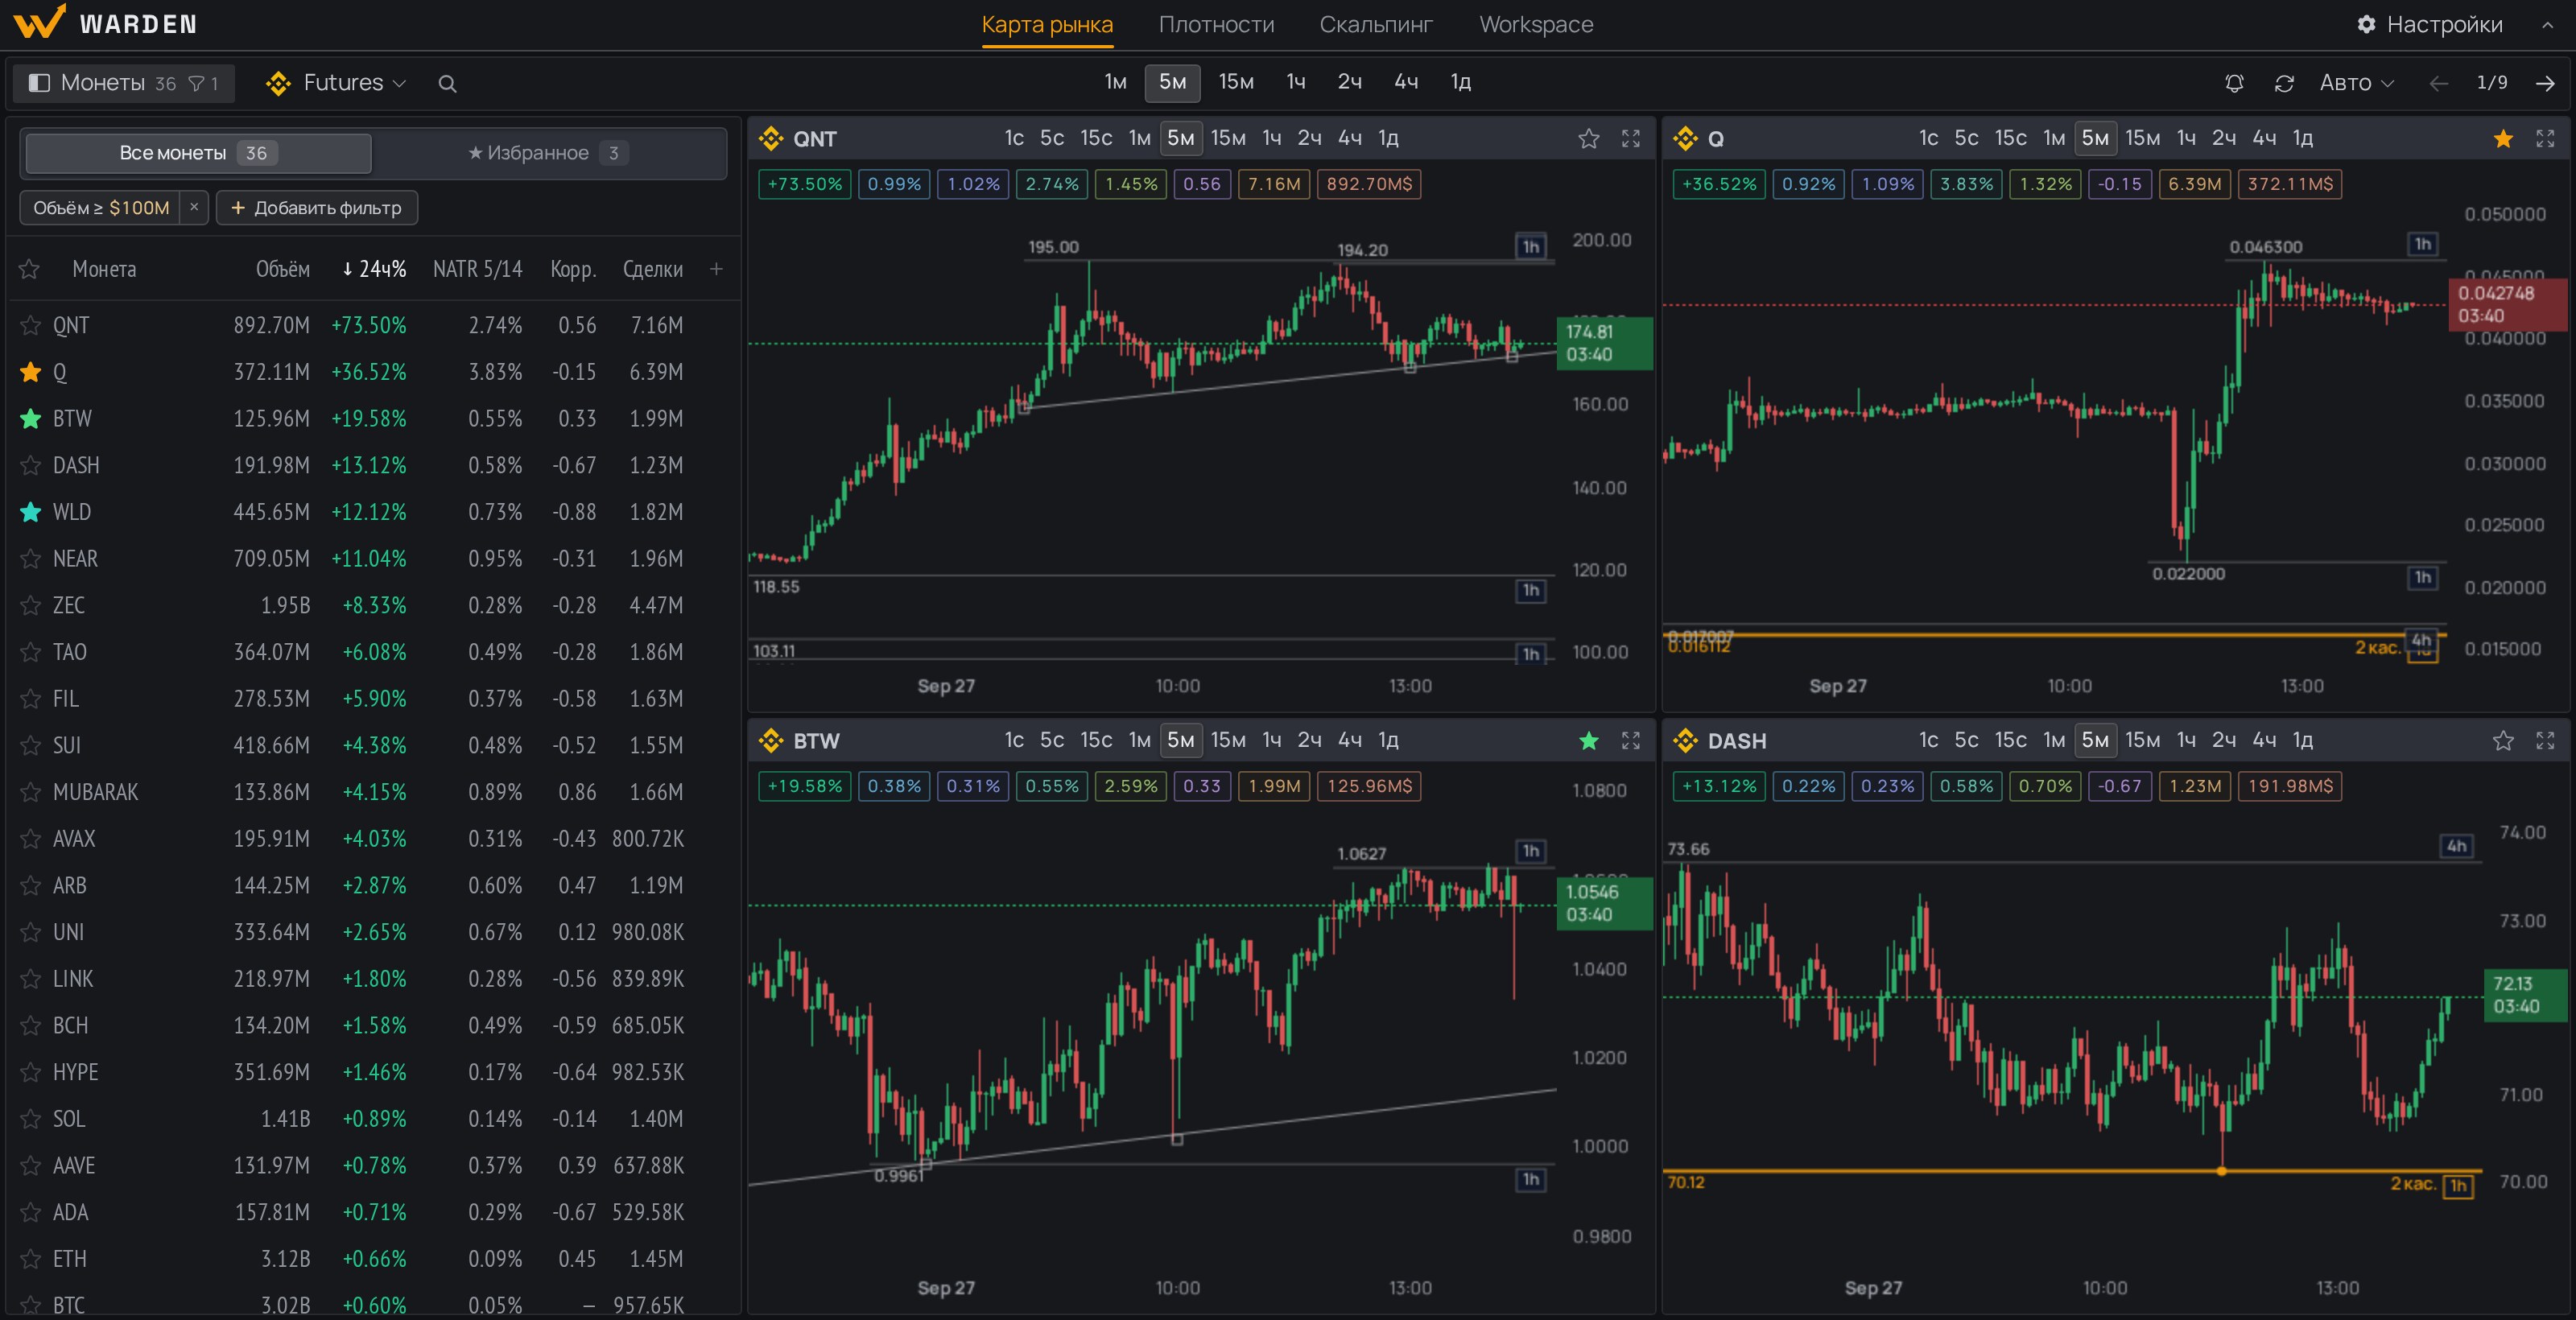Star the NEAR row in coin list

pos(31,559)
